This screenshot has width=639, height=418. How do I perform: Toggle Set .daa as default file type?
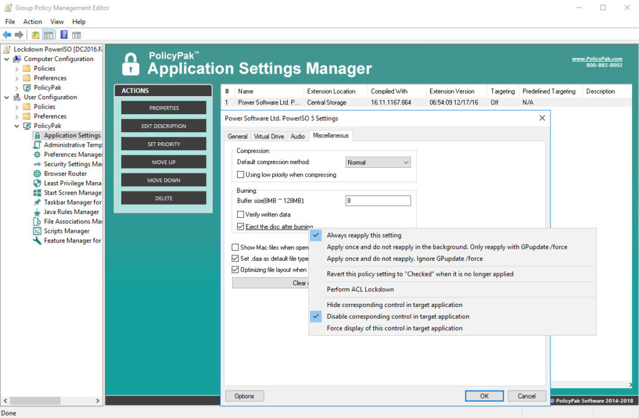235,258
